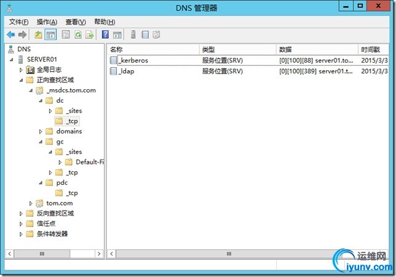Click the DNS Manager title bar icon
396x277 pixels.
(x=9, y=8)
